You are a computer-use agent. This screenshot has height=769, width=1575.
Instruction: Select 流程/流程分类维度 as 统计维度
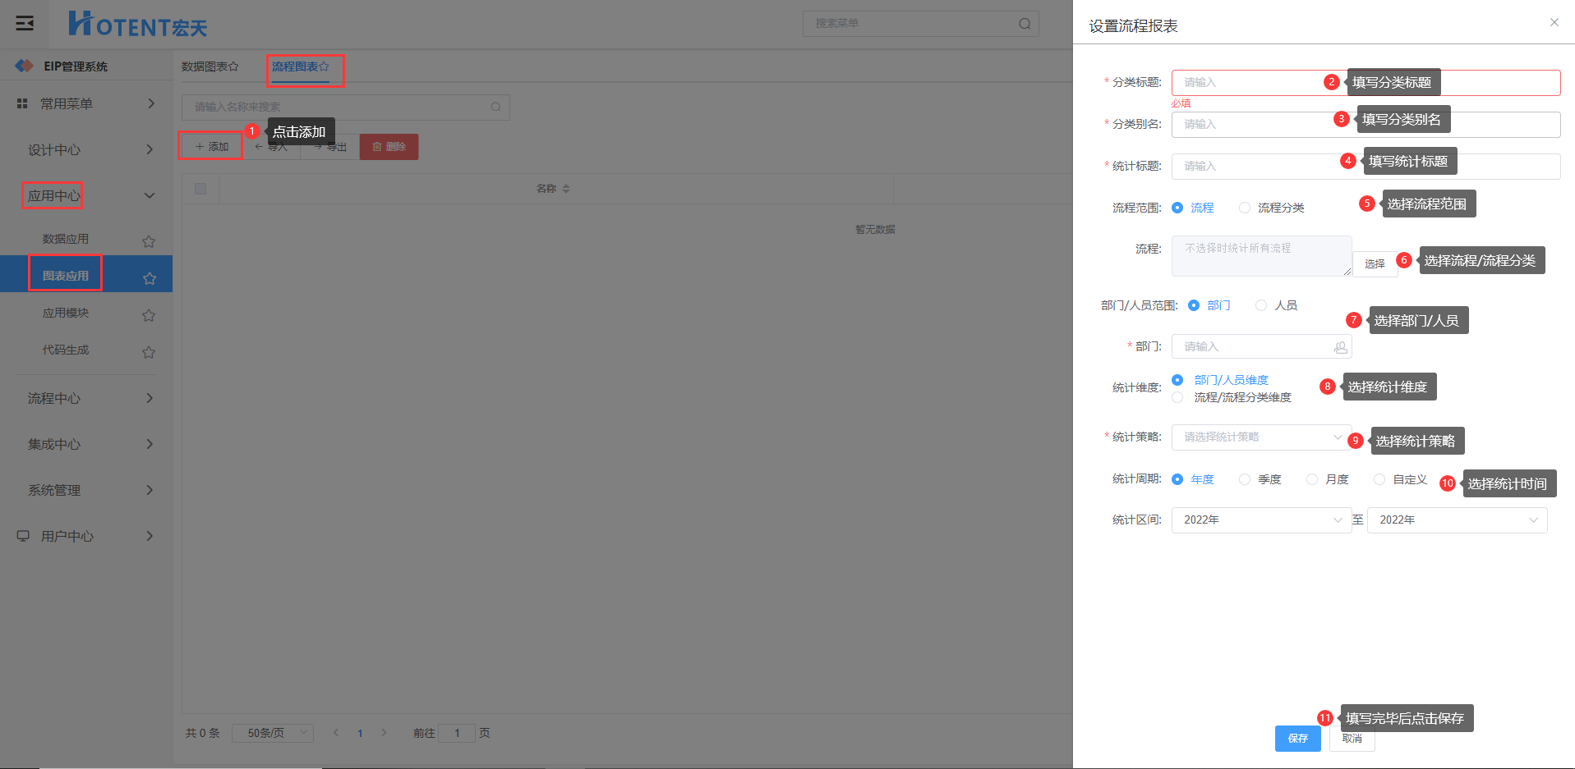pos(1177,397)
